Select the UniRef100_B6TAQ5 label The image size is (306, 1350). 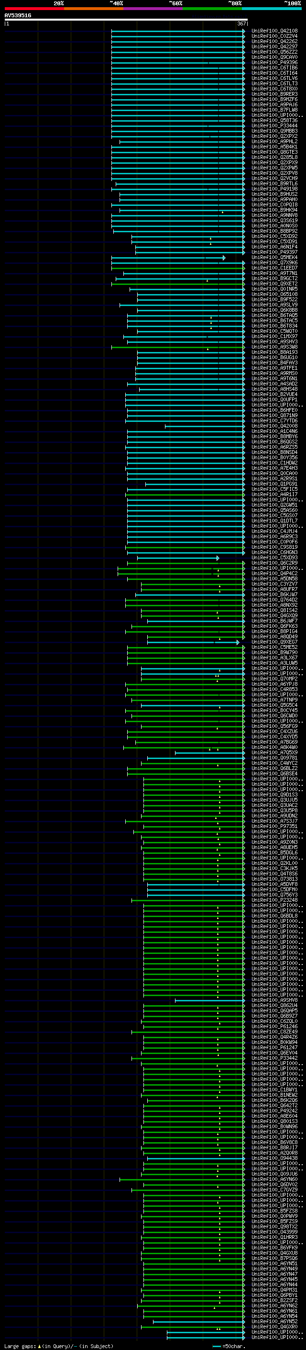pyautogui.click(x=274, y=315)
